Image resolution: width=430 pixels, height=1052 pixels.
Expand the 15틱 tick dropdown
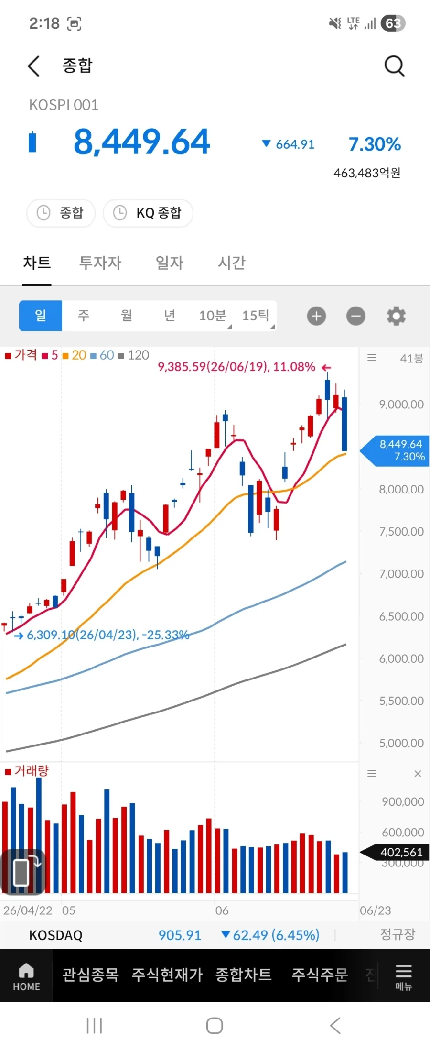pos(256,316)
